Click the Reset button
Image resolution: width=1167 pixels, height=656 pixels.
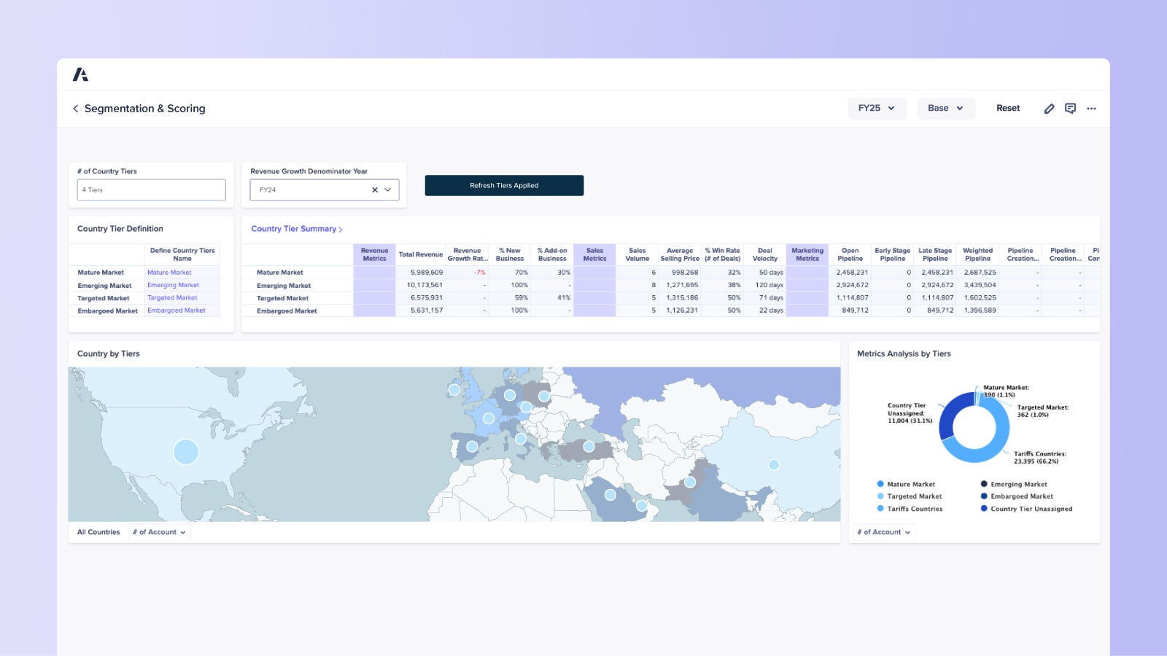click(1008, 108)
